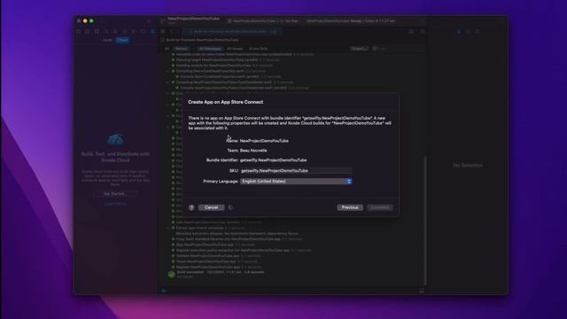Open the Primary Language dropdown
Image resolution: width=567 pixels, height=319 pixels.
click(296, 181)
